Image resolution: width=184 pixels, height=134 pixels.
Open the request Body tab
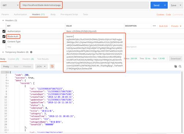[53, 14]
